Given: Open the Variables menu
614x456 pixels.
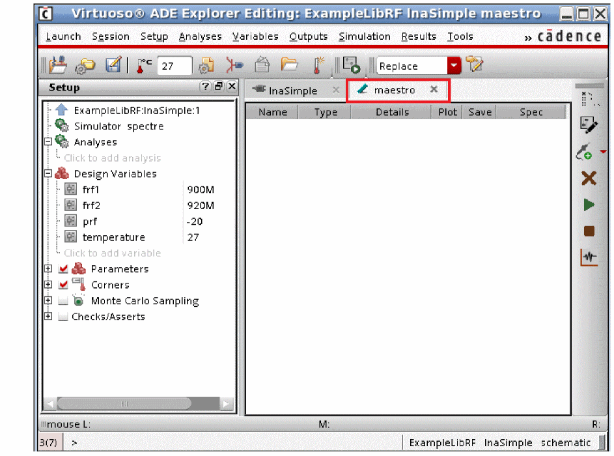Looking at the screenshot, I should point(255,36).
